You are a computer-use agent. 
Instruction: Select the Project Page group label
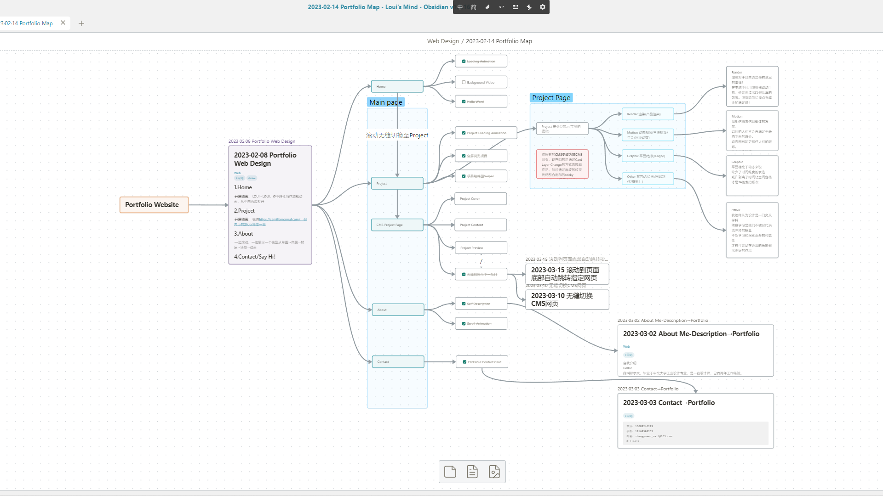551,98
